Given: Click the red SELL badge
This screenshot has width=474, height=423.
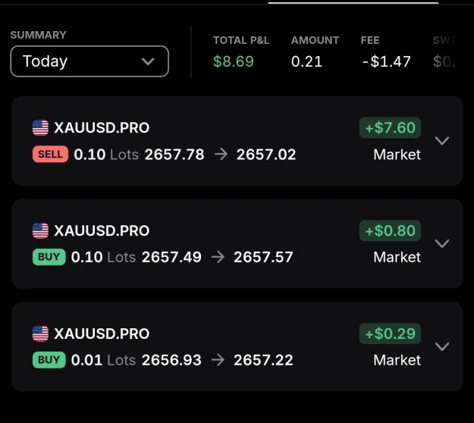Looking at the screenshot, I should tap(50, 154).
